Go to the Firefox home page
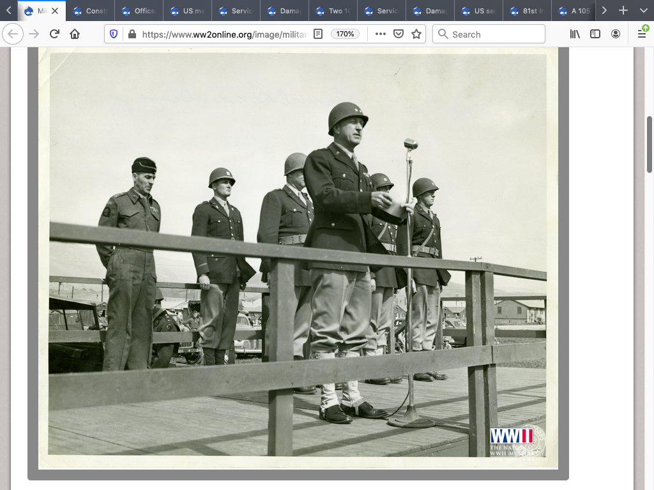Screen dimensions: 654x490 click(75, 34)
